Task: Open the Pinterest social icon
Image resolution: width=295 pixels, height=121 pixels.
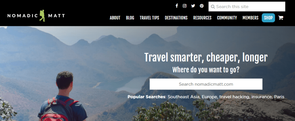Action: [x=202, y=6]
